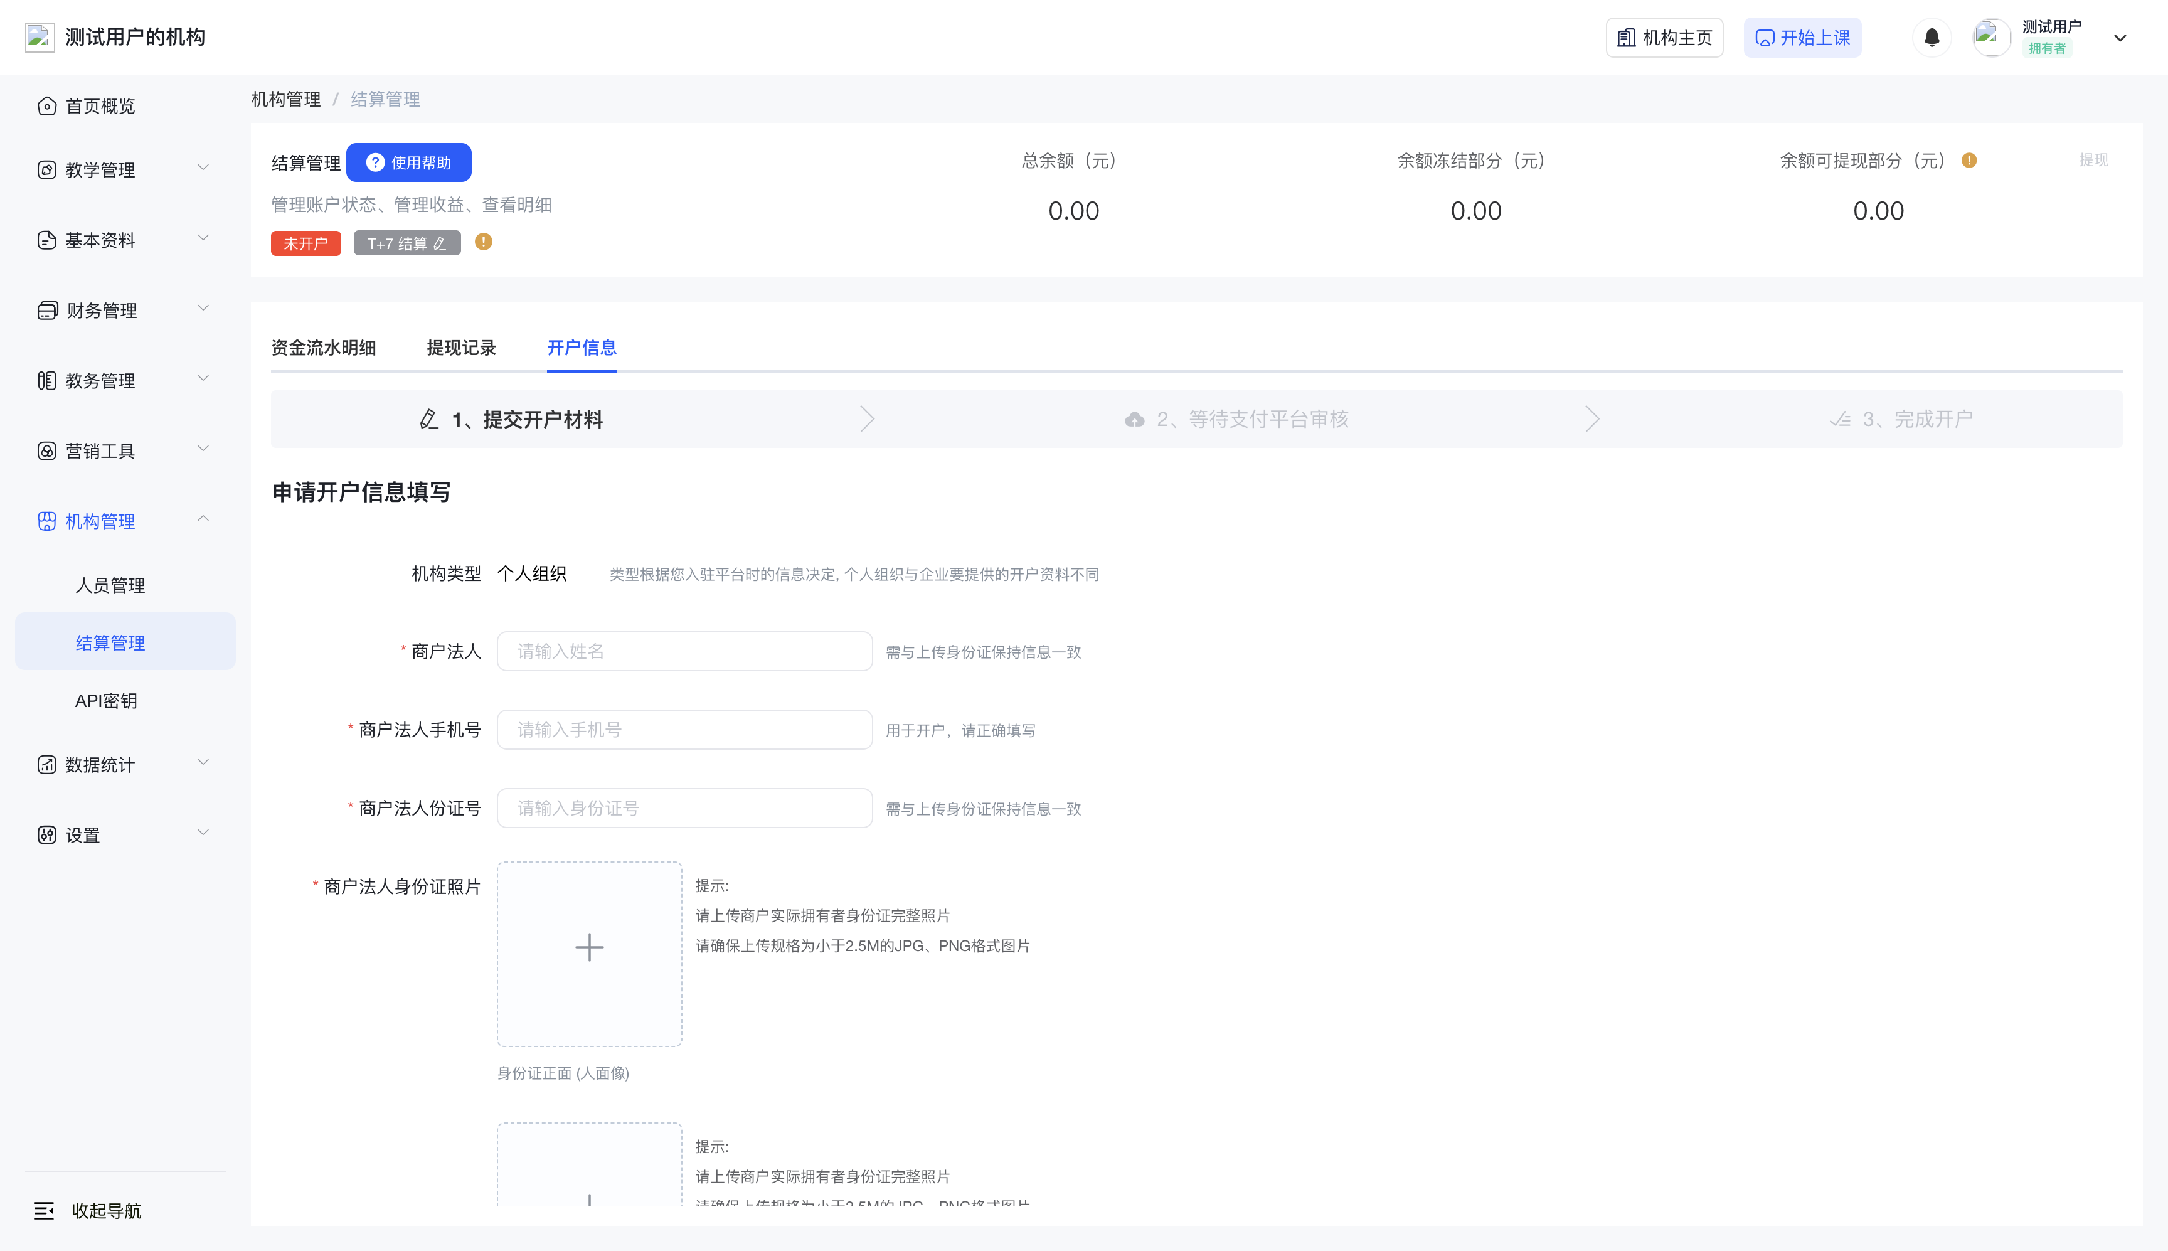Expand the 营销工具 menu chevron

point(203,449)
